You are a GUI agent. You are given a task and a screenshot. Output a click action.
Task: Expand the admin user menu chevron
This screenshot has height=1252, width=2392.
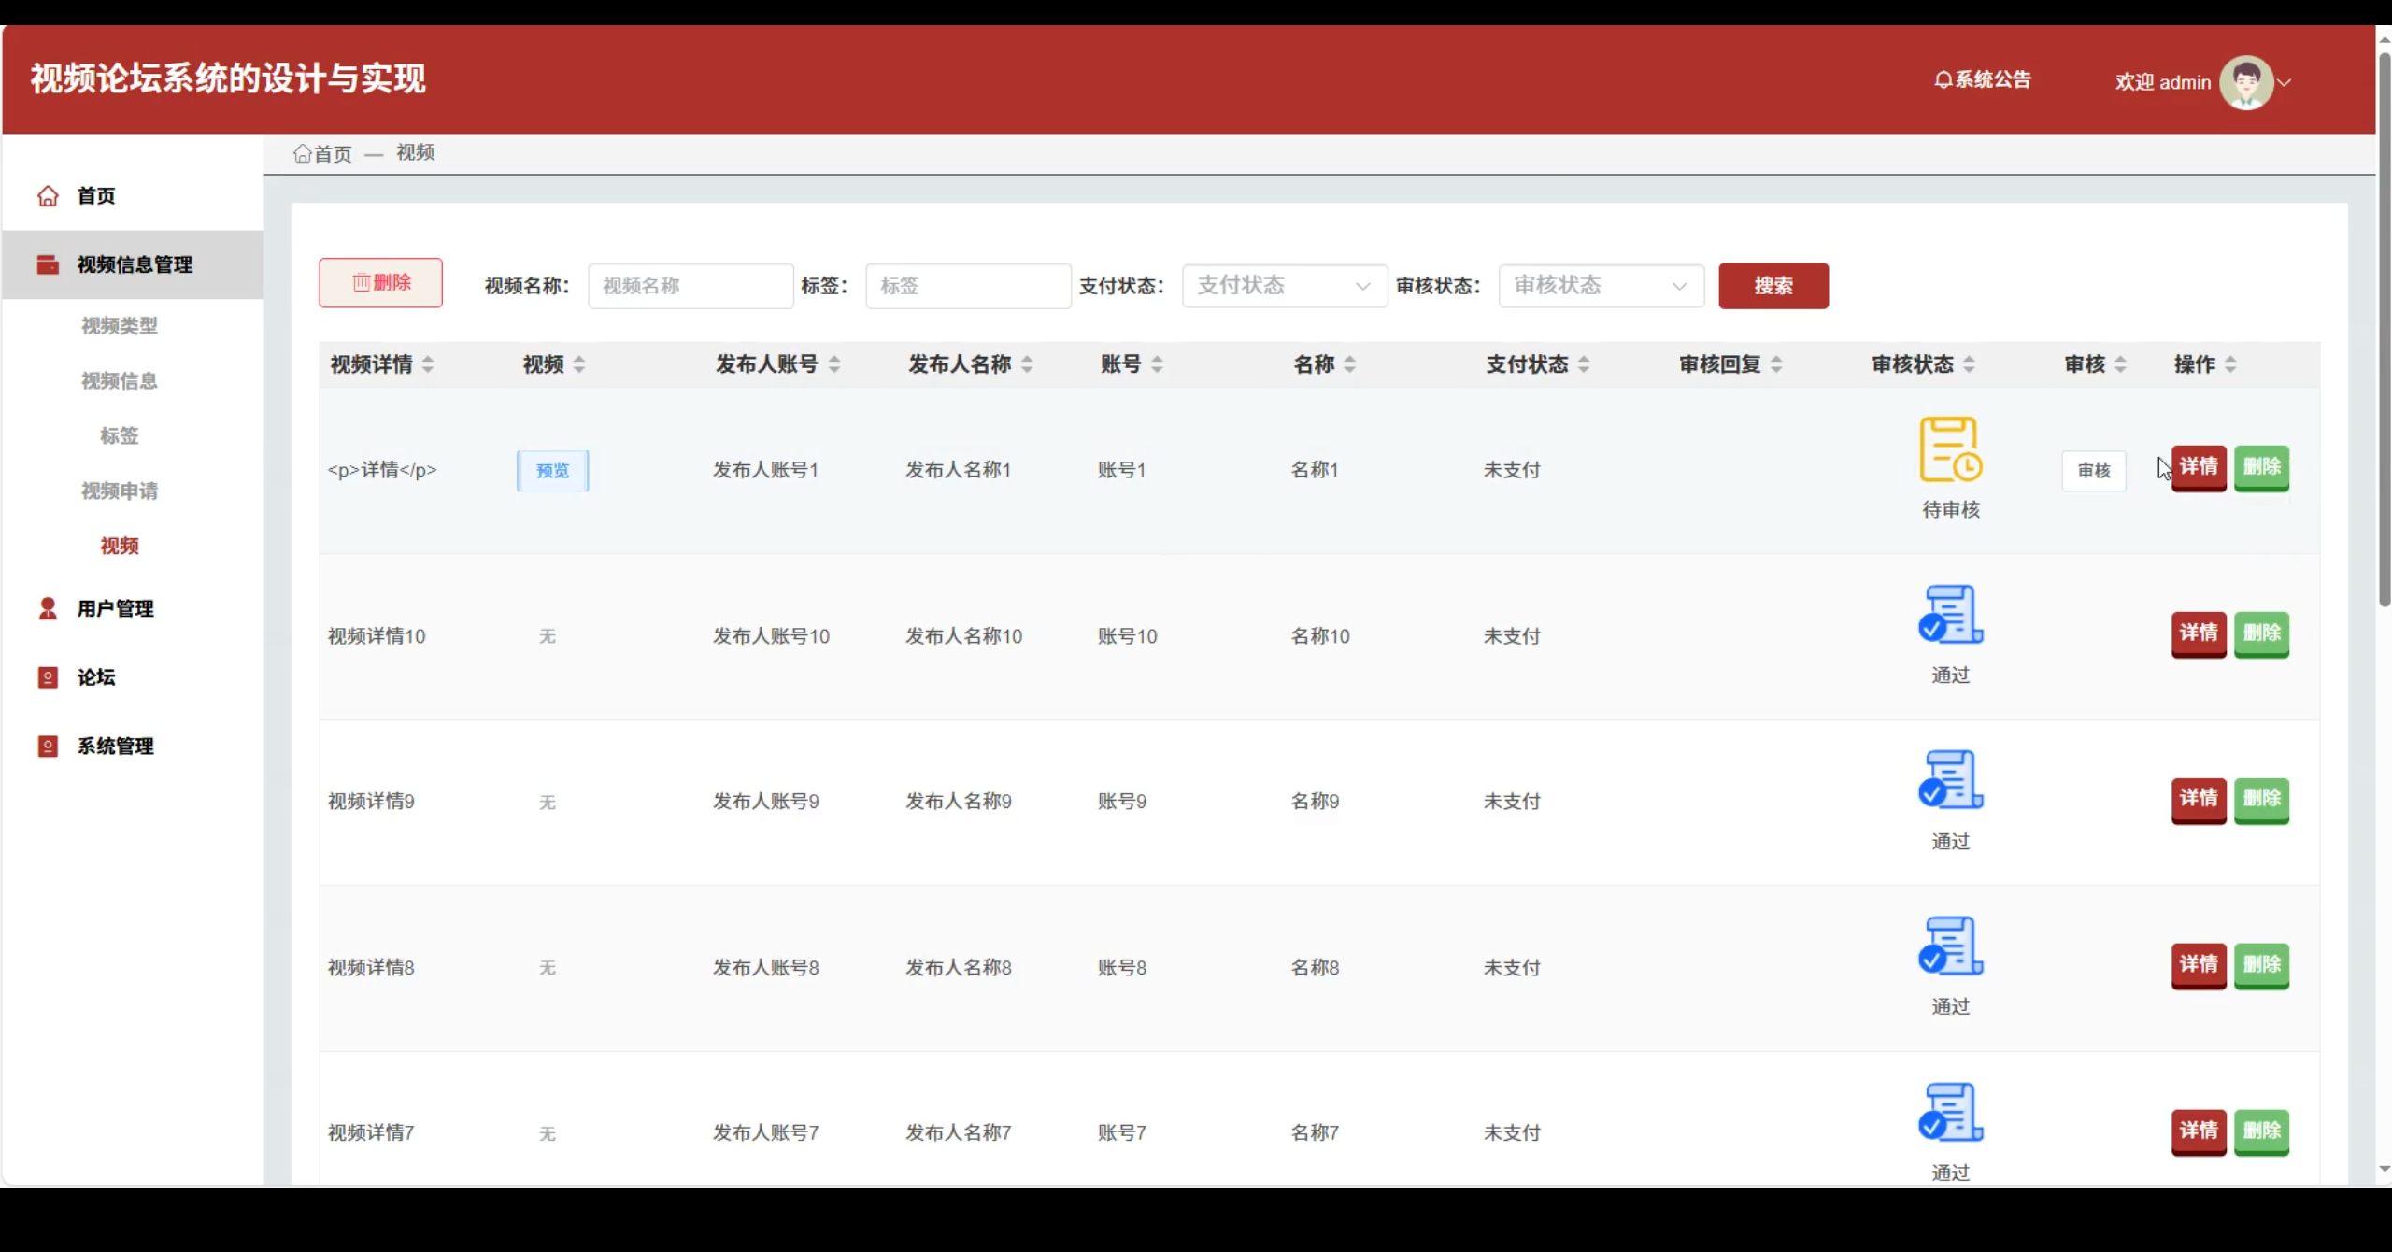[2284, 82]
